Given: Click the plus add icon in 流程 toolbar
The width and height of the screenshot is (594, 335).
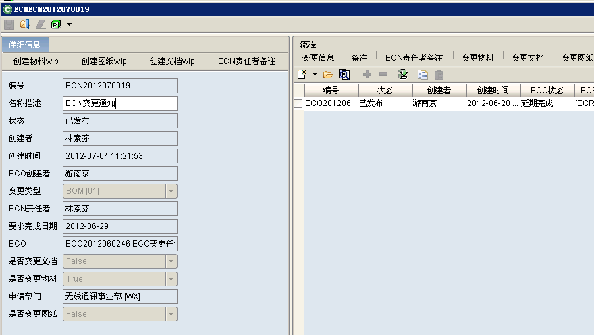Looking at the screenshot, I should 367,74.
